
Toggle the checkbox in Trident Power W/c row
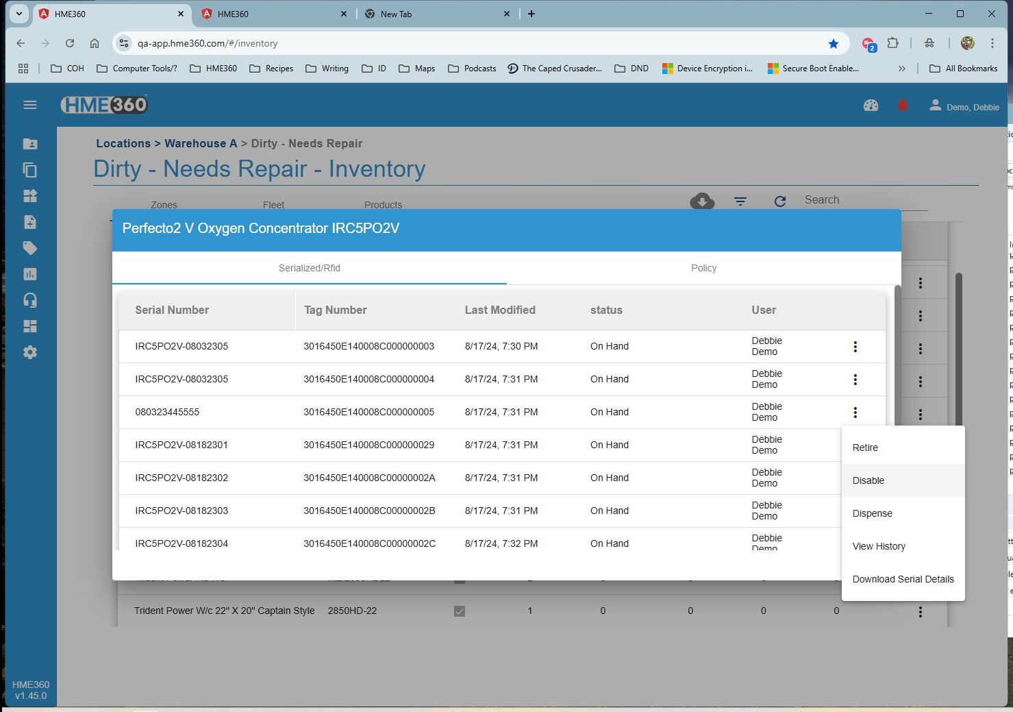(460, 611)
